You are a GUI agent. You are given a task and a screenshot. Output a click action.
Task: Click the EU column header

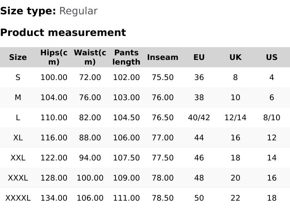199,57
